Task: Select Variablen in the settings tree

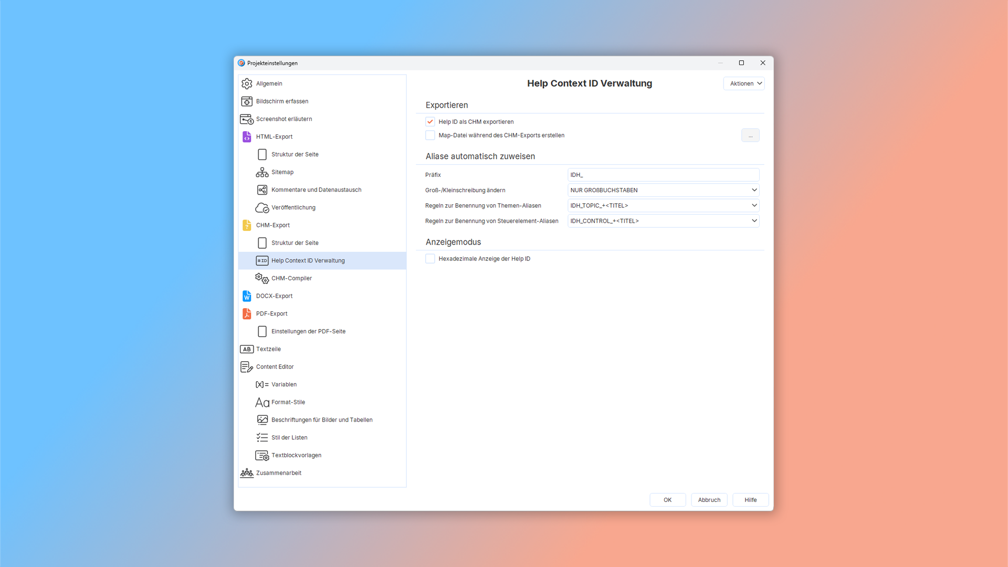Action: point(283,385)
